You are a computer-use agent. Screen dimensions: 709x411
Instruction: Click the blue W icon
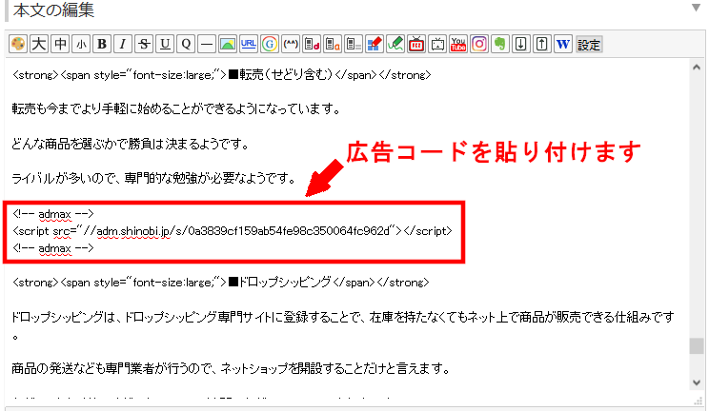pyautogui.click(x=563, y=45)
